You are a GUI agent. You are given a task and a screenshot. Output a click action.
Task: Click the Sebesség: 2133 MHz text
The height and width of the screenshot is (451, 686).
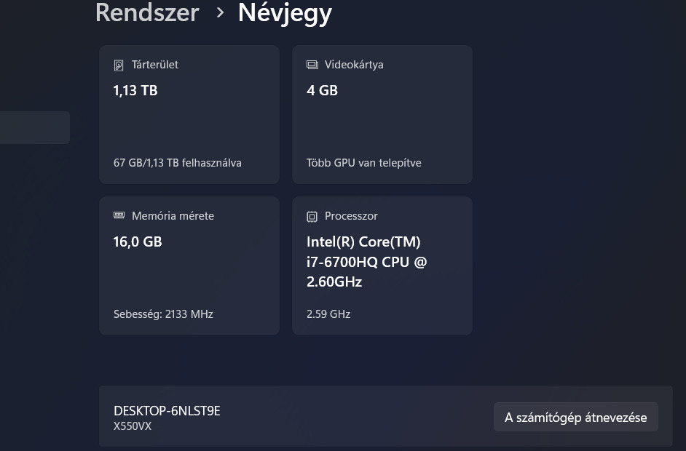click(163, 314)
